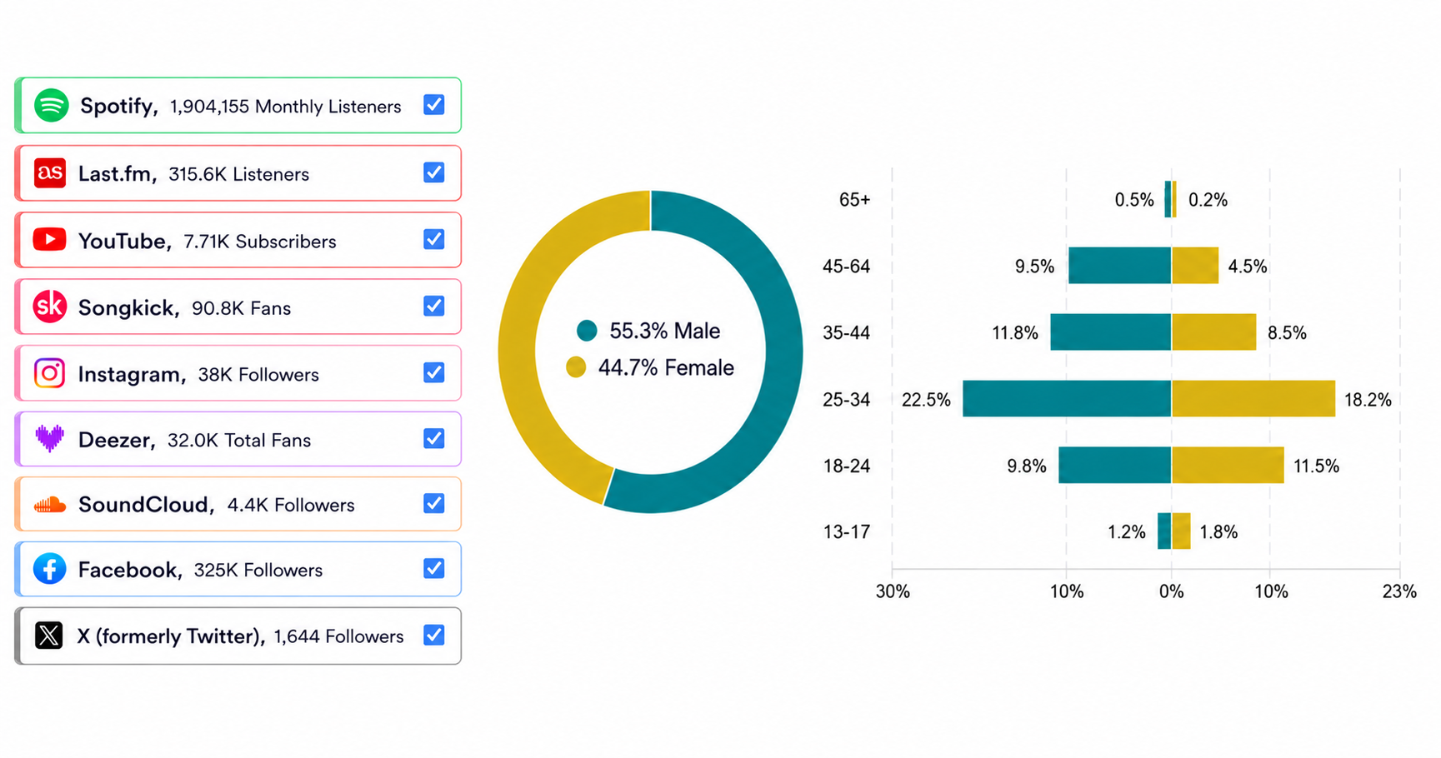Click the teal 35-44 male bar
This screenshot has height=758, width=1441.
click(x=1111, y=332)
